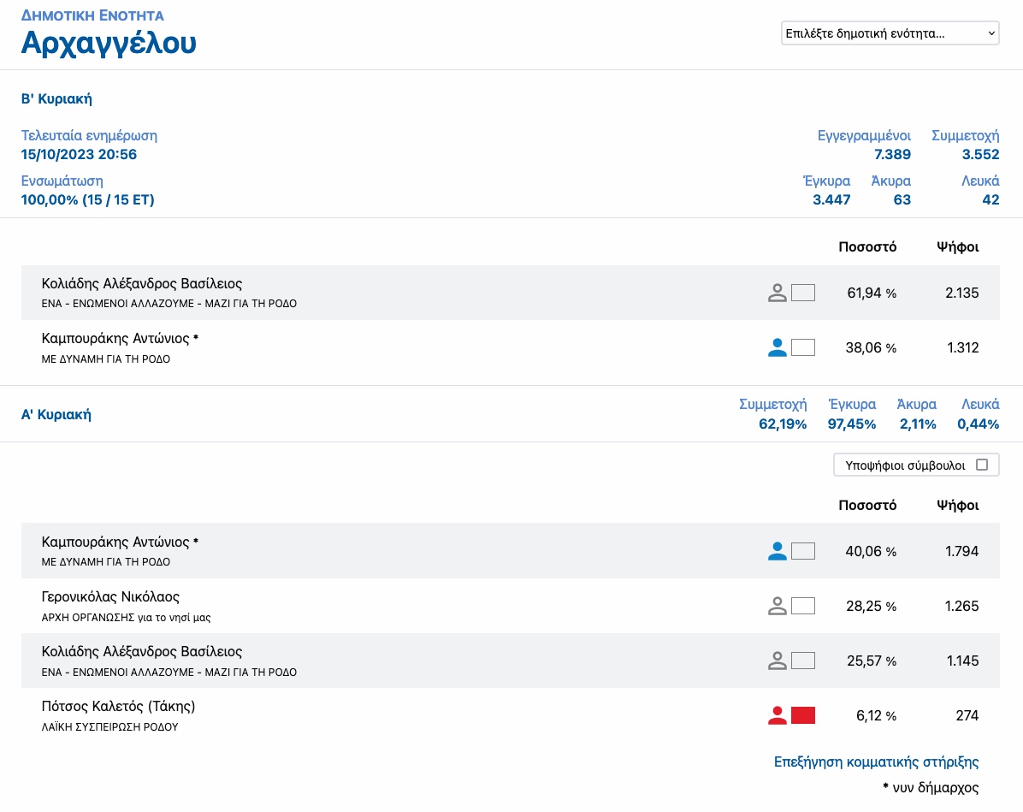This screenshot has height=812, width=1023.
Task: Click blue person icon for Καμπουράκης in Α' Κυριακή
Action: (777, 552)
